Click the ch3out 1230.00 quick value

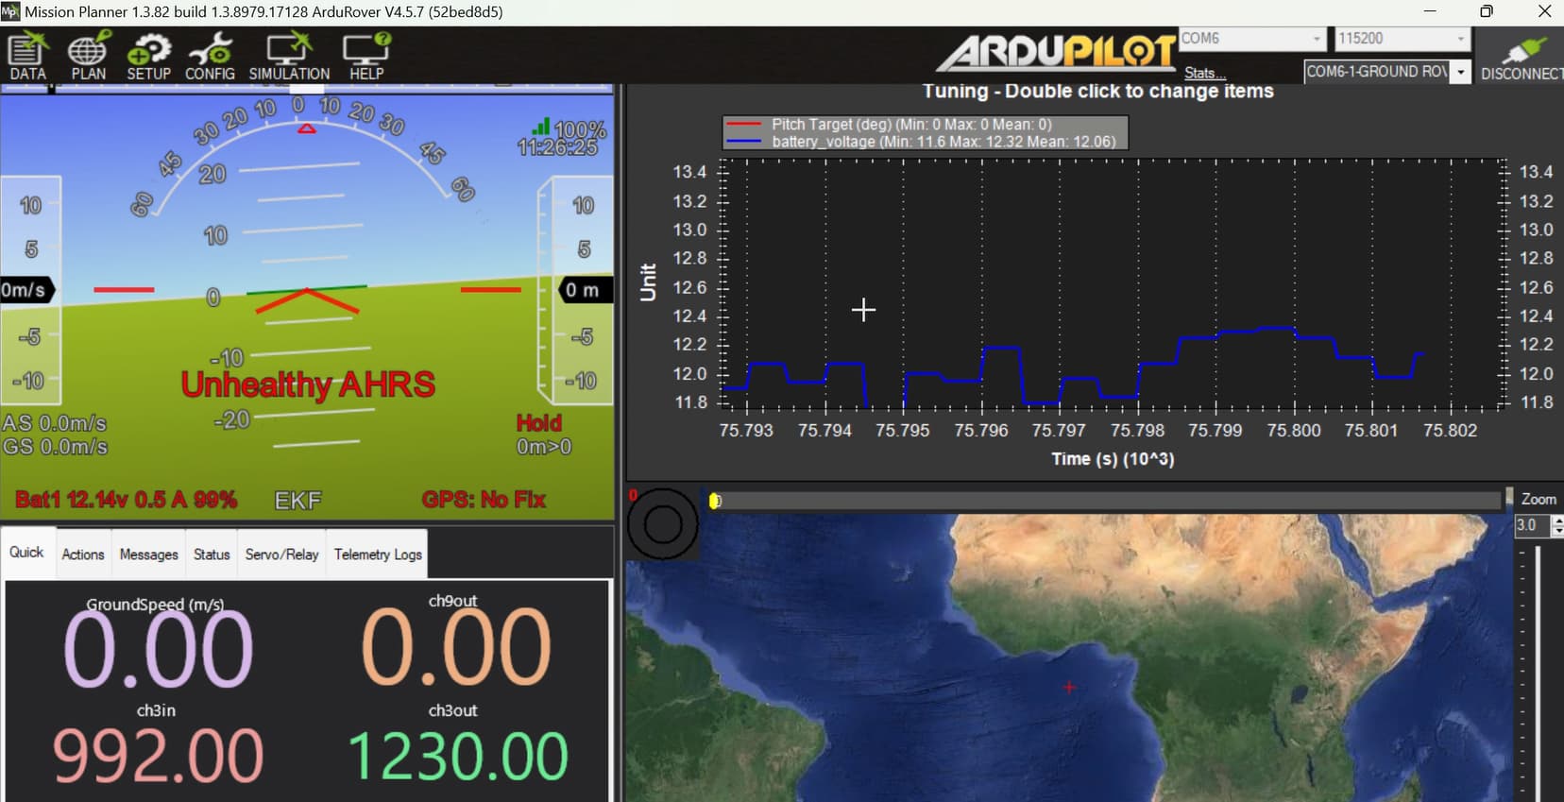[x=458, y=757]
